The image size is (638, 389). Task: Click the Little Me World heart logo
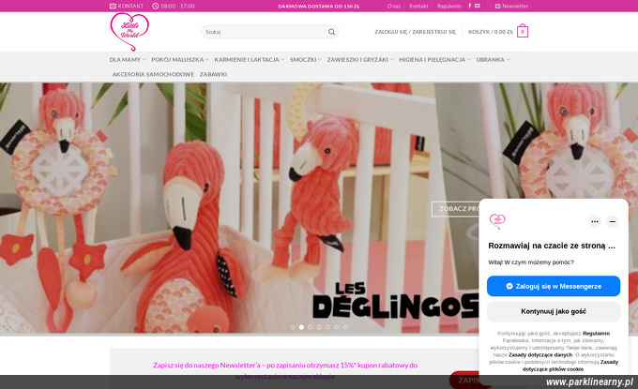click(x=129, y=32)
